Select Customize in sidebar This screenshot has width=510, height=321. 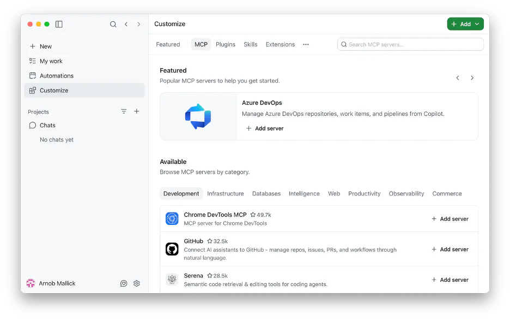pyautogui.click(x=84, y=90)
